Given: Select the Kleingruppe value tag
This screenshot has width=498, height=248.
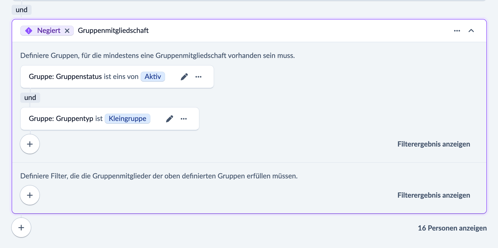Looking at the screenshot, I should tap(127, 118).
